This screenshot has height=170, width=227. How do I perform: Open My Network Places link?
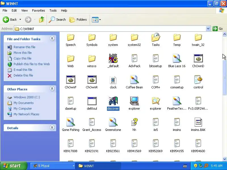coord(26,114)
